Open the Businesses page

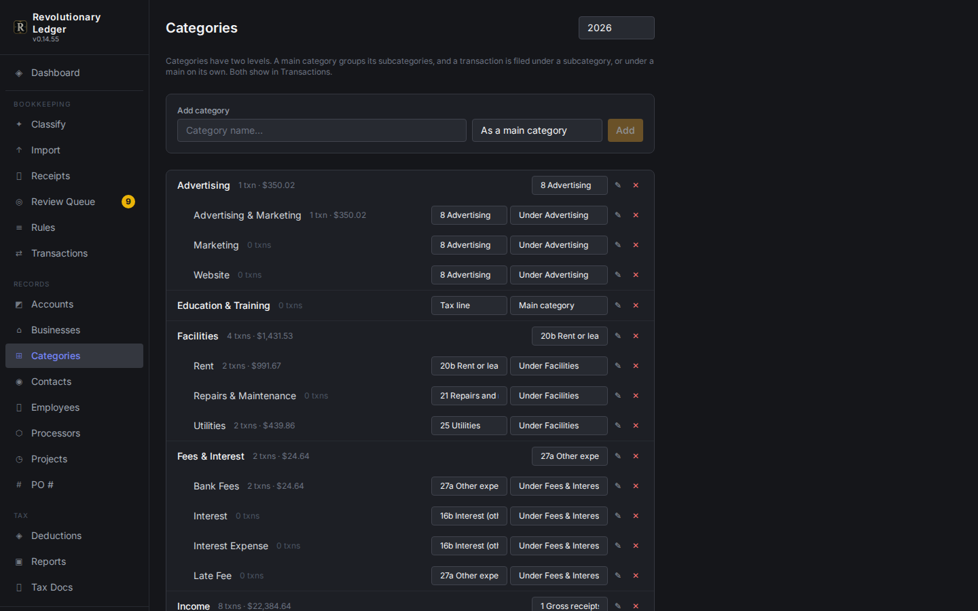click(x=74, y=330)
